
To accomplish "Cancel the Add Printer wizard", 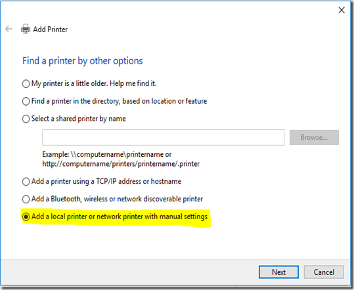I will pos(324,272).
